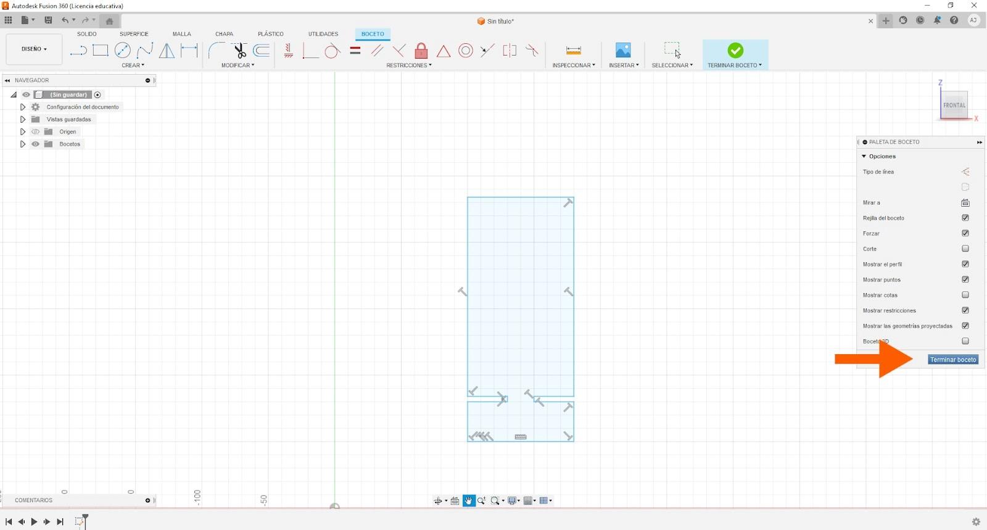Click the Mirar a icon in palette

click(965, 202)
